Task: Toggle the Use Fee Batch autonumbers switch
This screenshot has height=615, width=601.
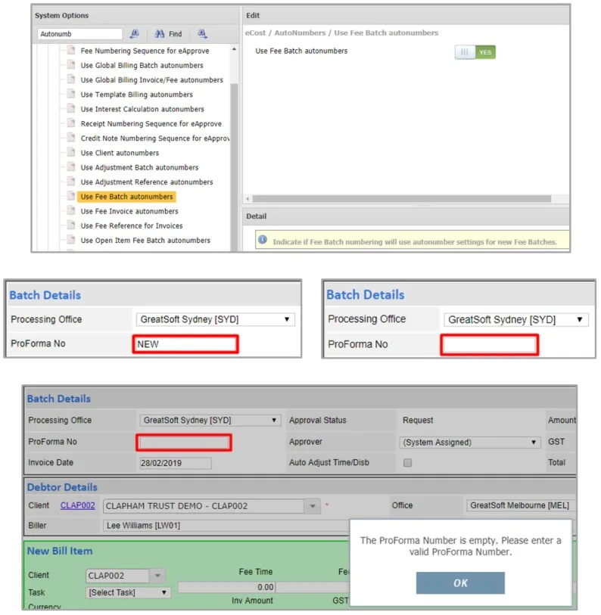Action: (475, 52)
